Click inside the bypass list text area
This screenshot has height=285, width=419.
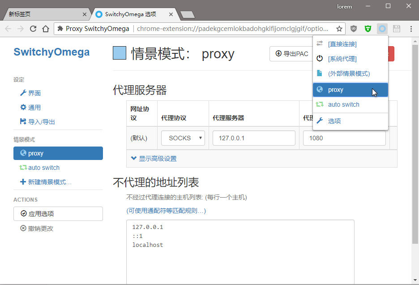(240, 252)
